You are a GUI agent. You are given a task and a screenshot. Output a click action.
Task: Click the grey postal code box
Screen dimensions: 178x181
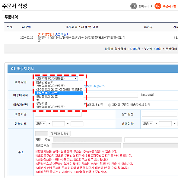[x=42, y=134]
